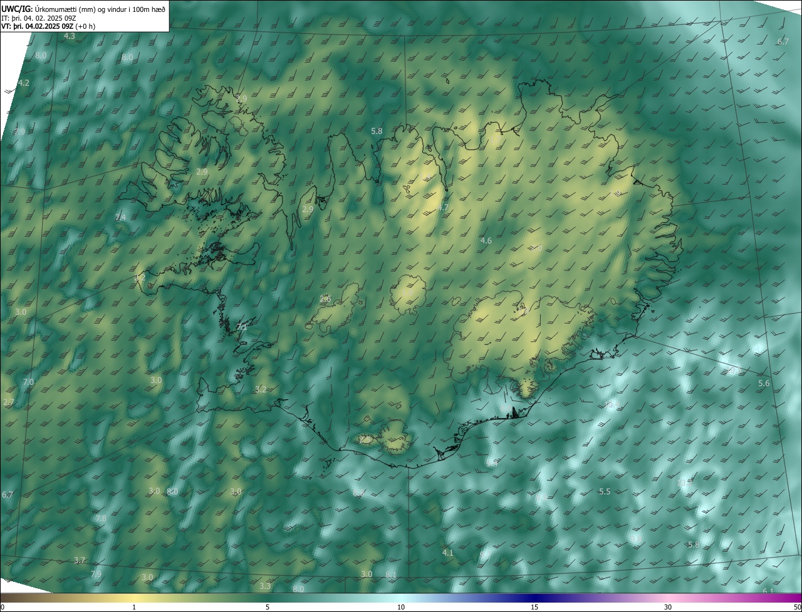Click the 6.1 value label on the map
The width and height of the screenshot is (802, 612).
[768, 591]
